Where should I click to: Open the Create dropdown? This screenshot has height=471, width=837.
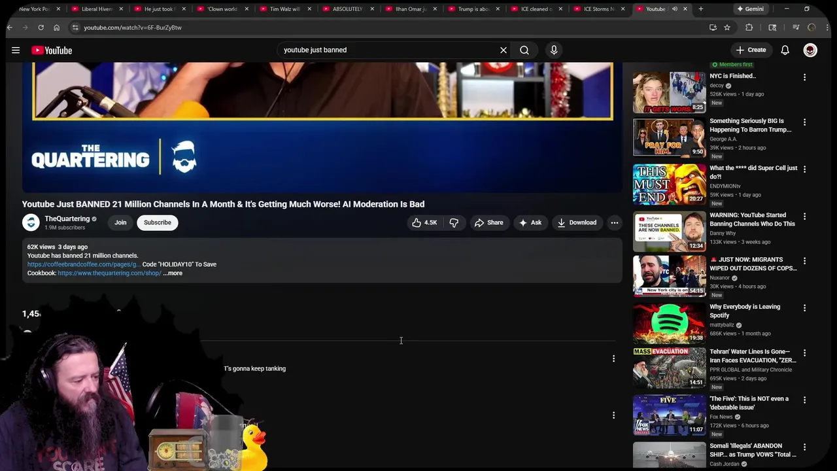[x=751, y=50]
